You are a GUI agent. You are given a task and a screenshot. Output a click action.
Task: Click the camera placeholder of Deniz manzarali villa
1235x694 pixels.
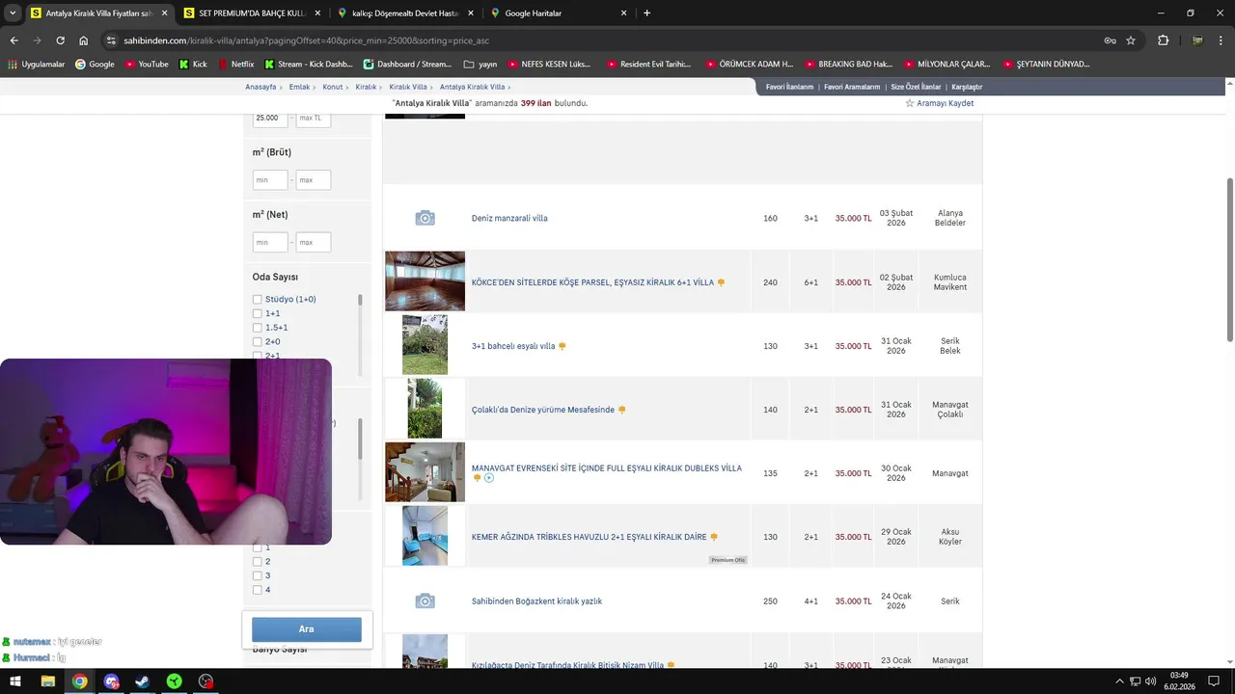pos(425,218)
